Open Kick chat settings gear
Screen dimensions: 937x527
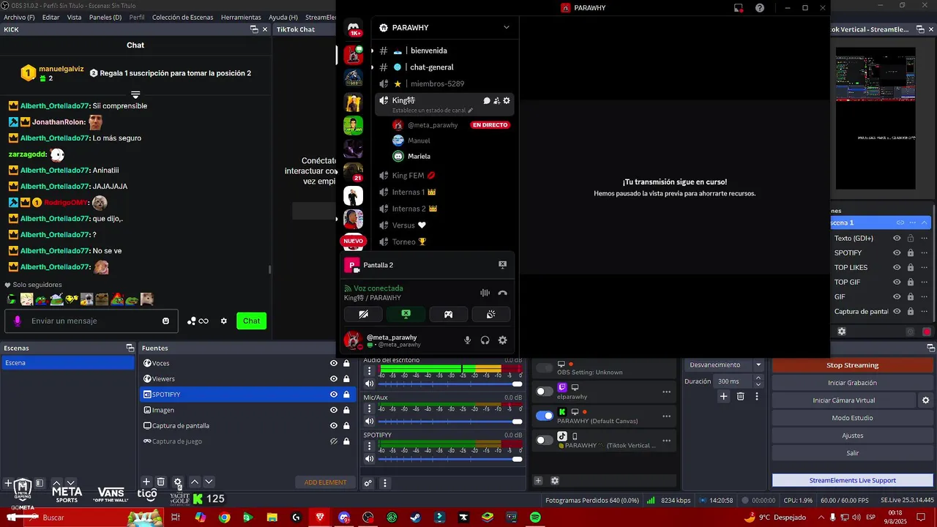click(x=224, y=321)
